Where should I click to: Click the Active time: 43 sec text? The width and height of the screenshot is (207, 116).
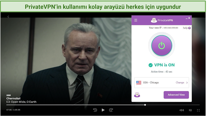pyautogui.click(x=162, y=72)
